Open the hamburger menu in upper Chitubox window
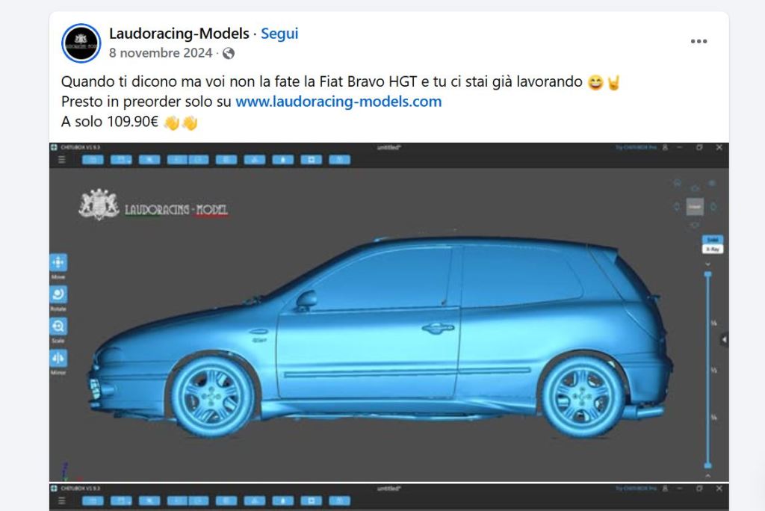The width and height of the screenshot is (765, 511). [61, 160]
